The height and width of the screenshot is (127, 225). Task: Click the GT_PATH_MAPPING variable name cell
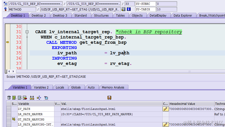(x=36, y=119)
